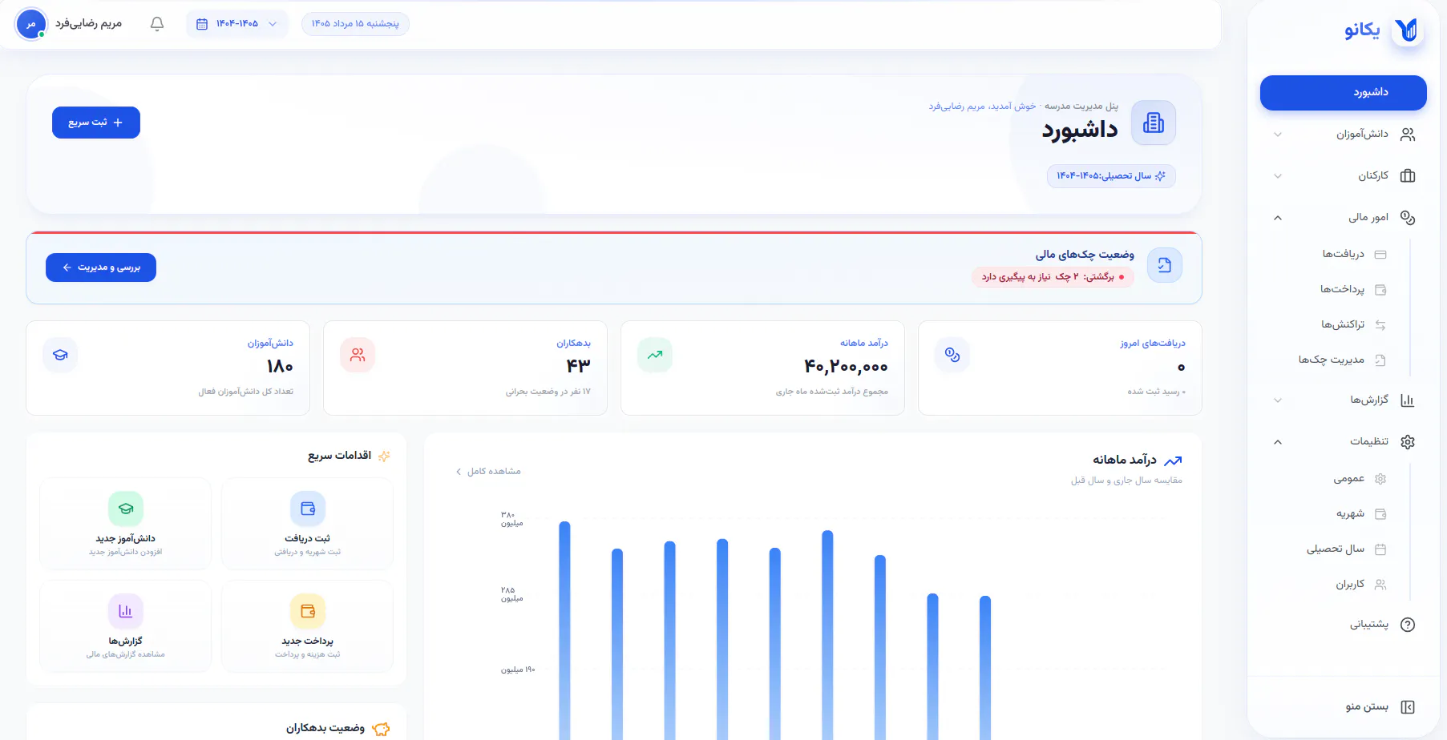Click the user avatar circle
Screen dimensions: 1447x740
tap(31, 24)
